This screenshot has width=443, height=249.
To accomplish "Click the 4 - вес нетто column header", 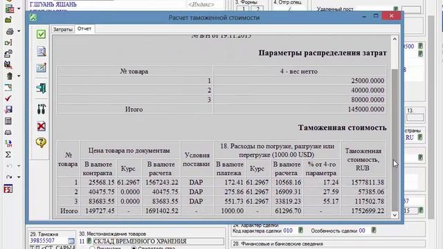I will click(299, 71).
